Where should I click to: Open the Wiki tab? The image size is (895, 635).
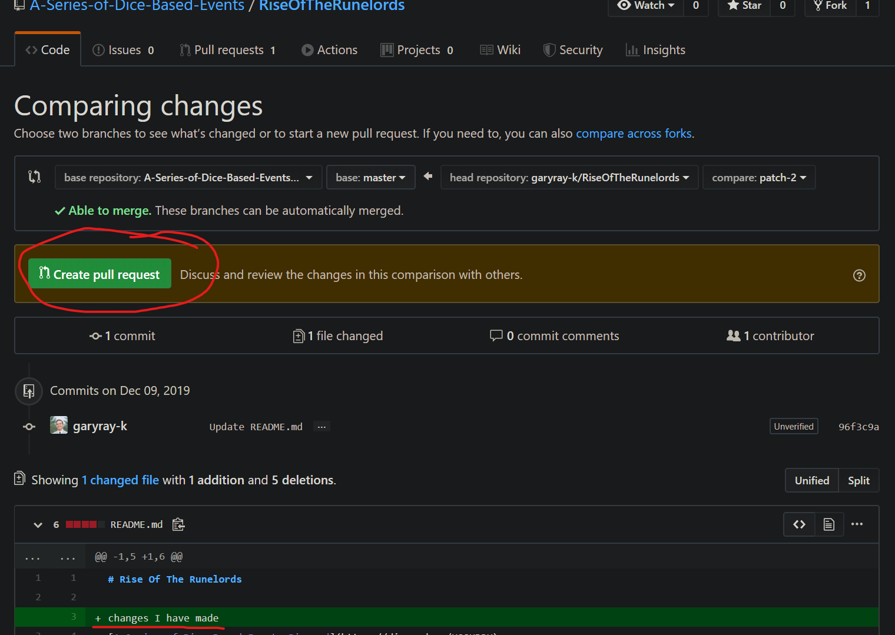(x=500, y=50)
